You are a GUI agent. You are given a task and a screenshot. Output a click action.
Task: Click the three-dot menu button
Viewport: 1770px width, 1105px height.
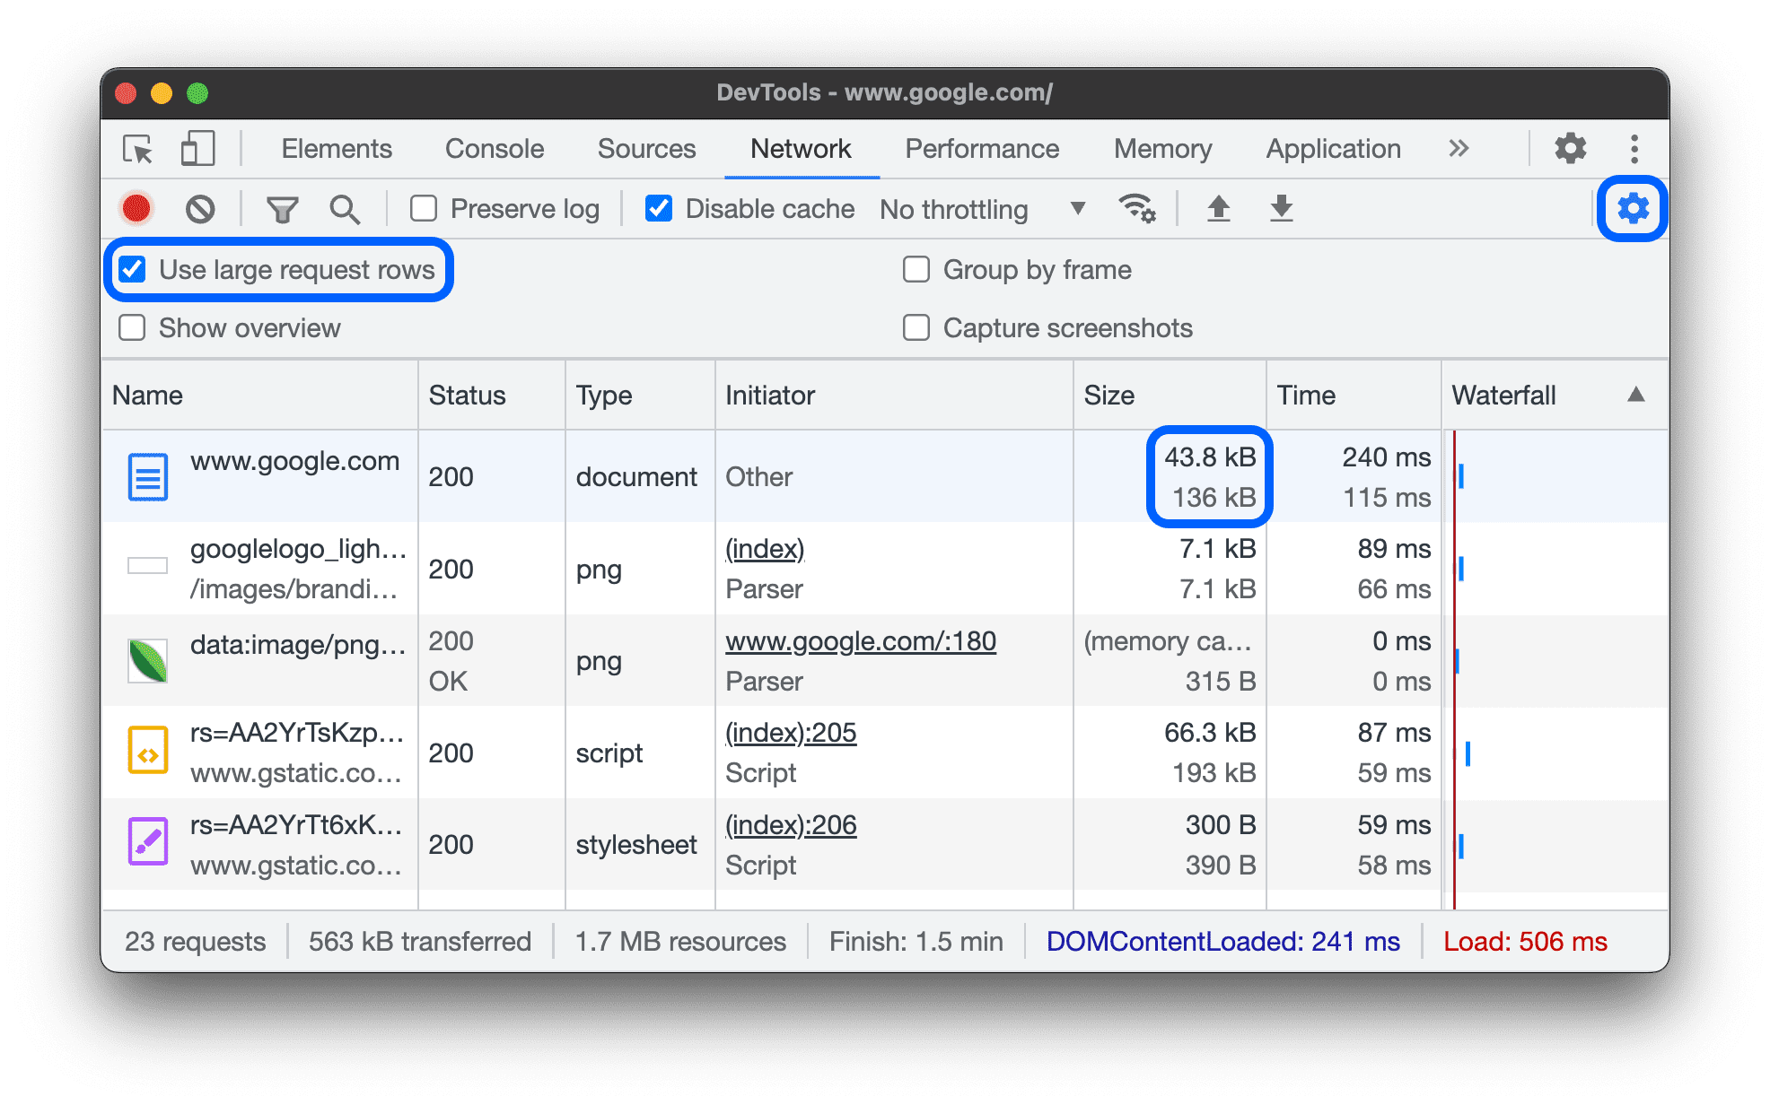click(x=1635, y=149)
